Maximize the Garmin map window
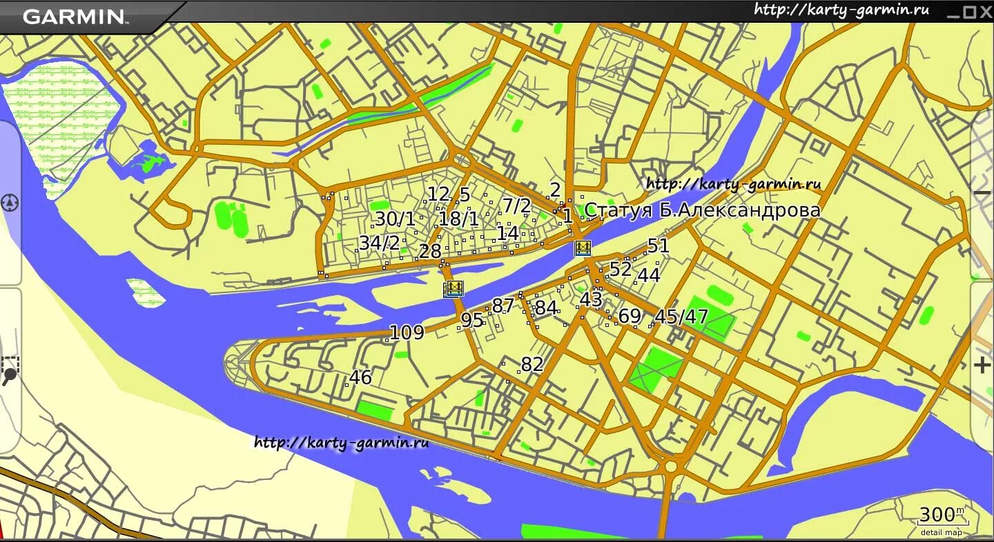 [x=969, y=12]
